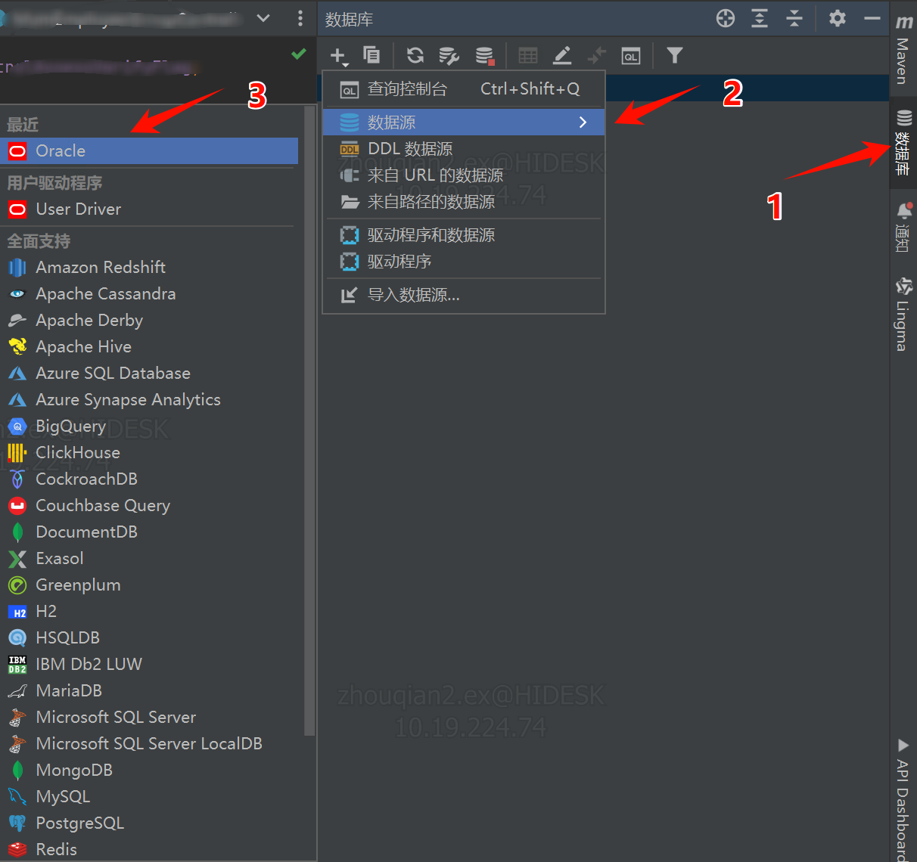This screenshot has width=917, height=862.
Task: Select 查询控制台 menu entry
Action: [464, 89]
